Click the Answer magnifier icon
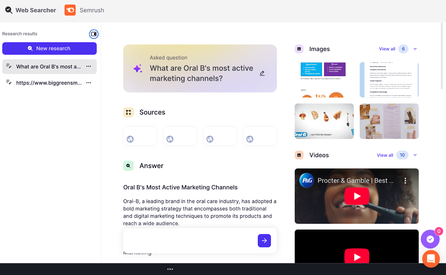 (128, 166)
